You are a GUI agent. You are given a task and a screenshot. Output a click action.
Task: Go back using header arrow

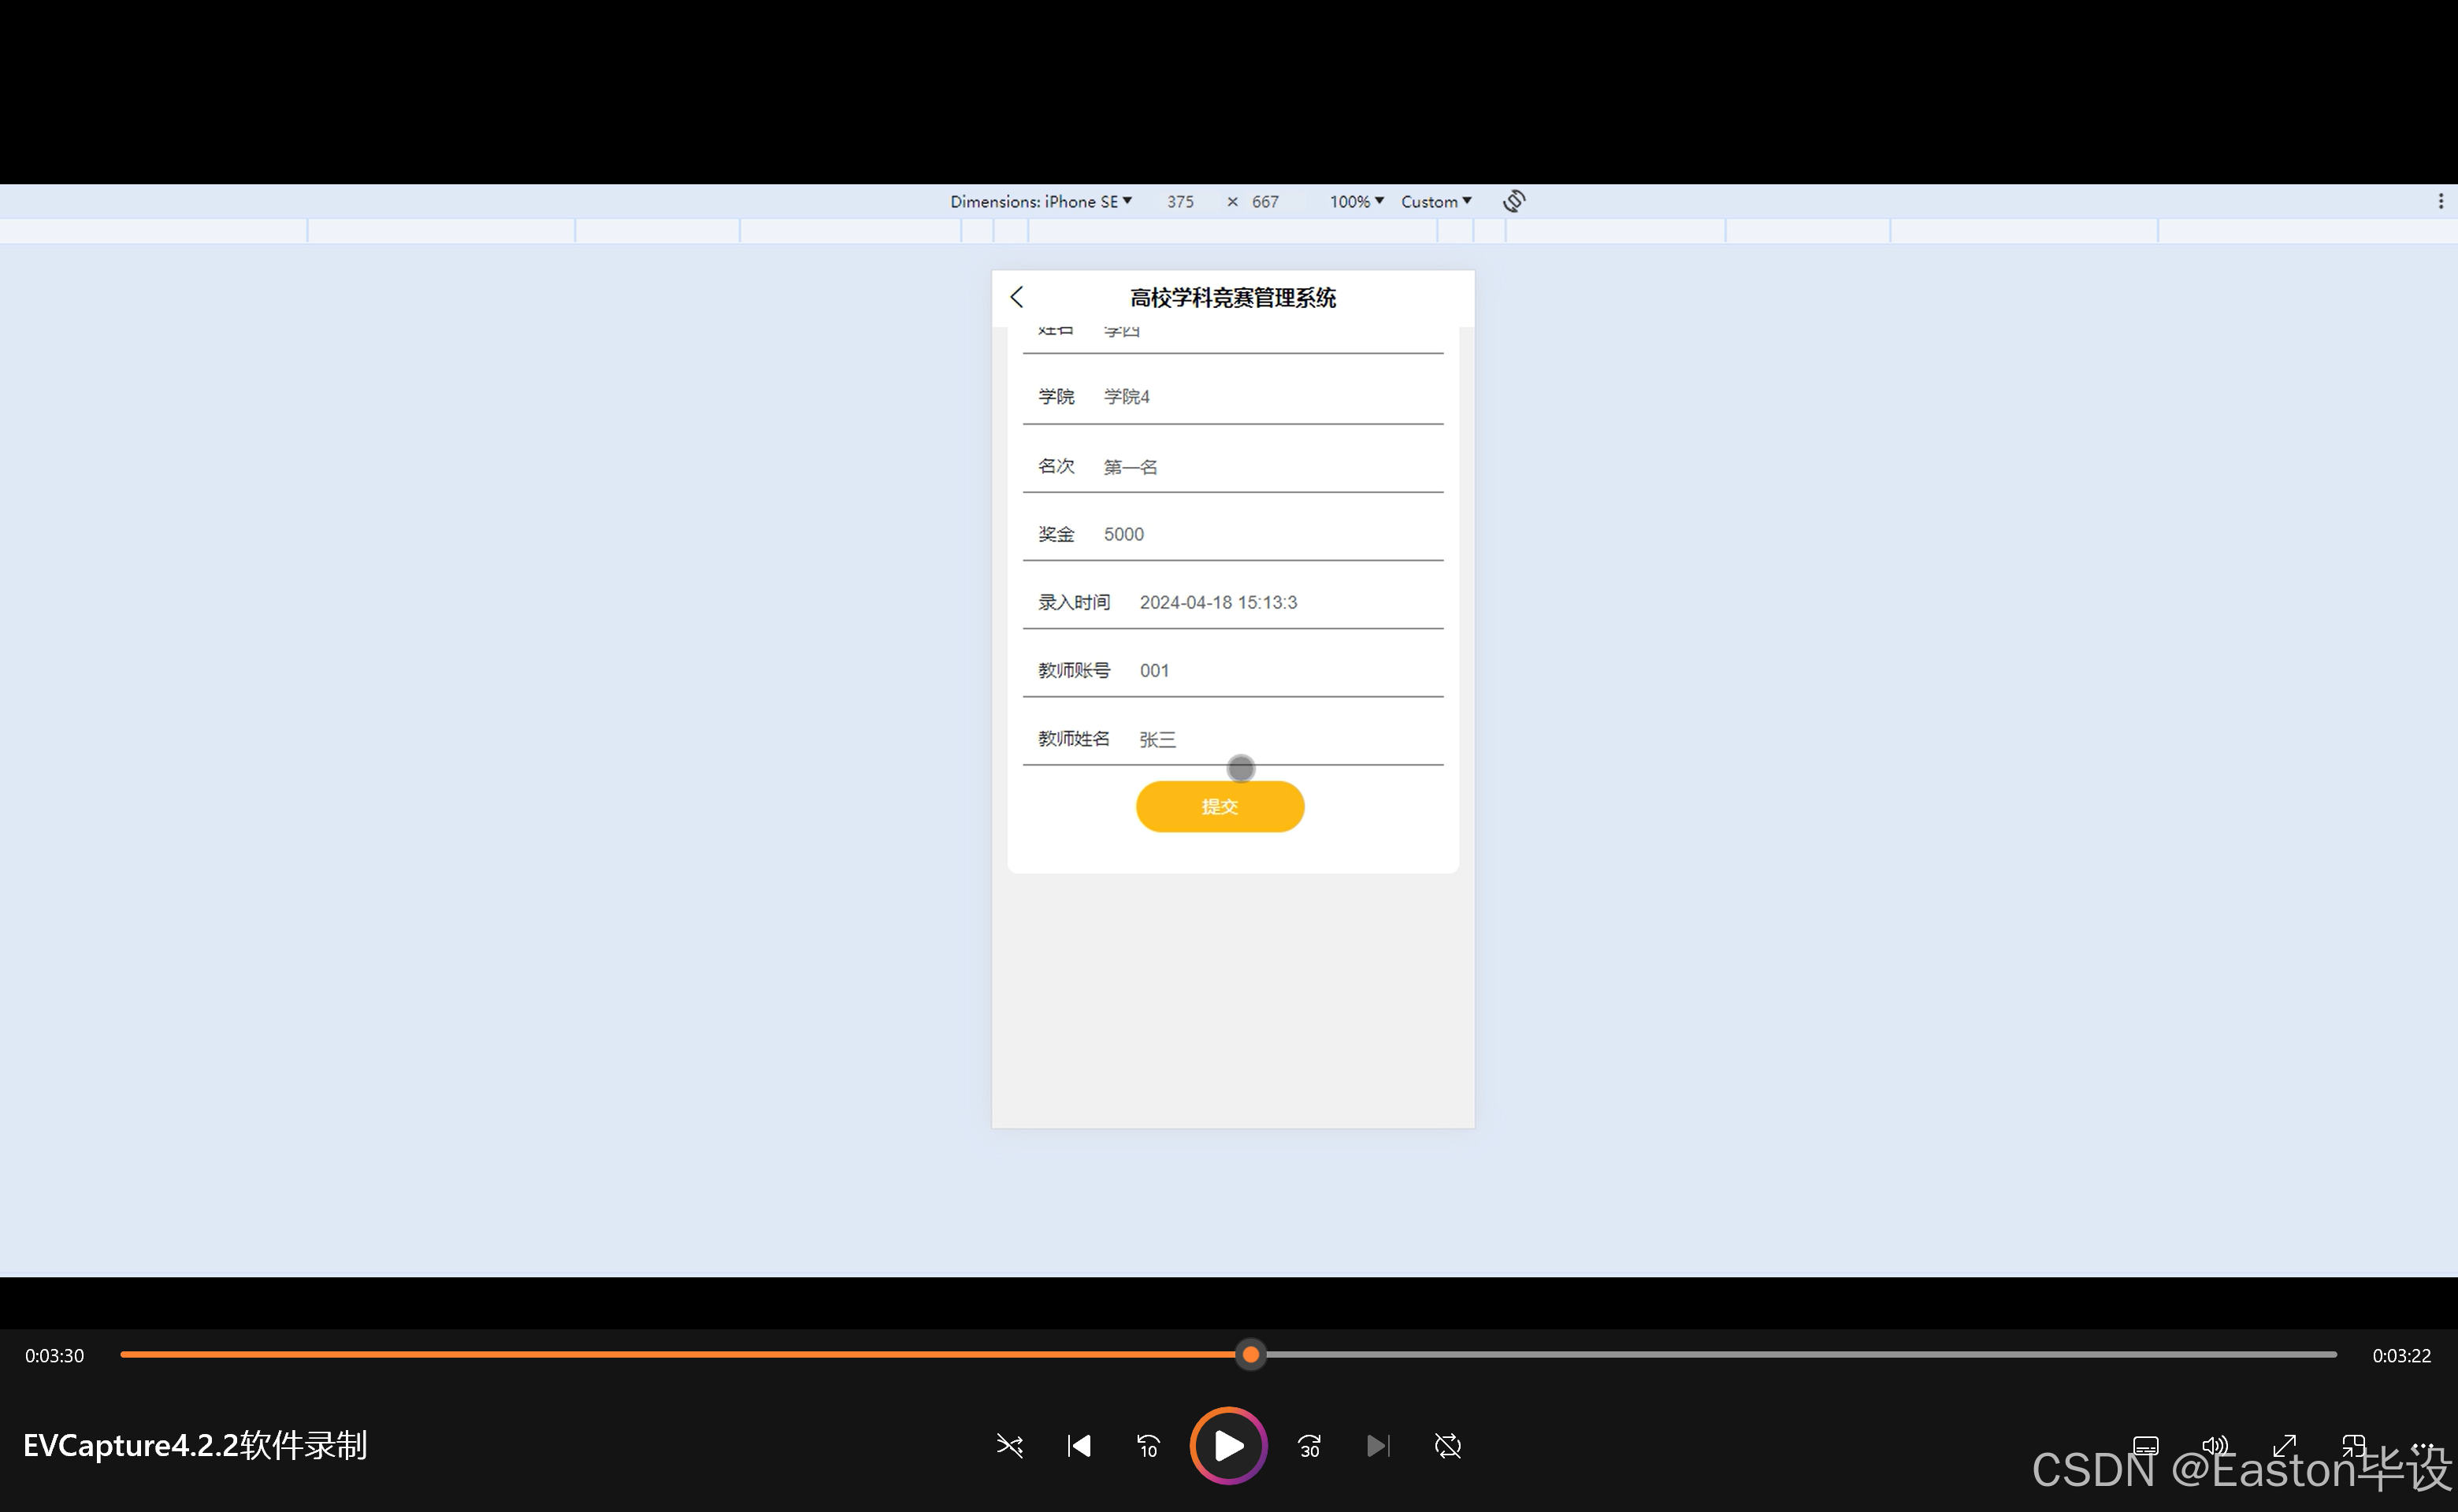pyautogui.click(x=1016, y=297)
